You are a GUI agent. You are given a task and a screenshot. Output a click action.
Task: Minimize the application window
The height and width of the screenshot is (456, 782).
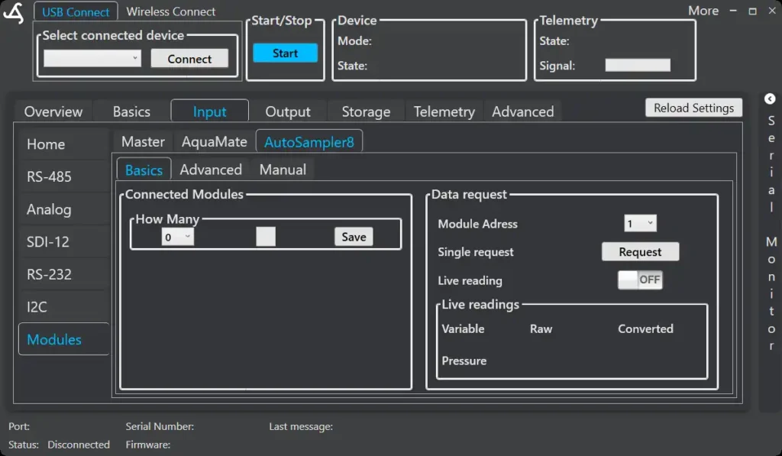[x=733, y=11]
